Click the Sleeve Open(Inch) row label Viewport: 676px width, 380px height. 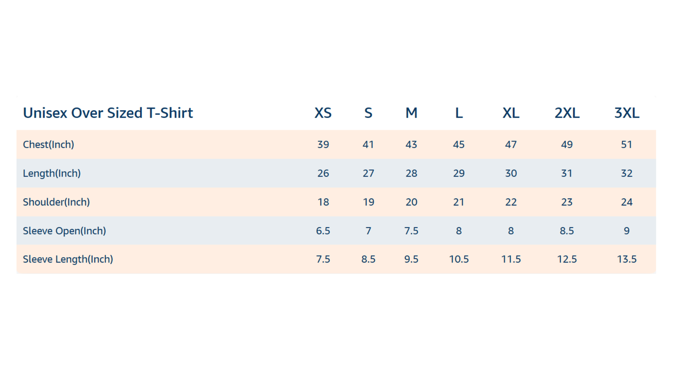point(64,231)
